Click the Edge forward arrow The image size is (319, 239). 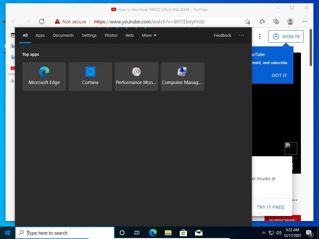[28, 21]
